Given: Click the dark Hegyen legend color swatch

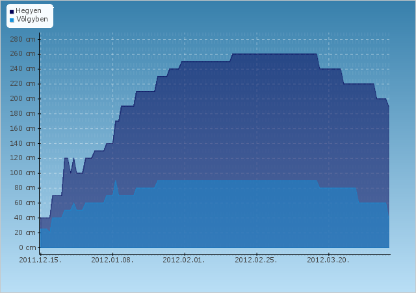Looking at the screenshot, I should tap(12, 12).
